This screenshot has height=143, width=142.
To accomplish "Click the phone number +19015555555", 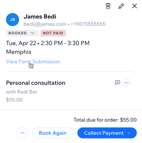I will [x=88, y=24].
